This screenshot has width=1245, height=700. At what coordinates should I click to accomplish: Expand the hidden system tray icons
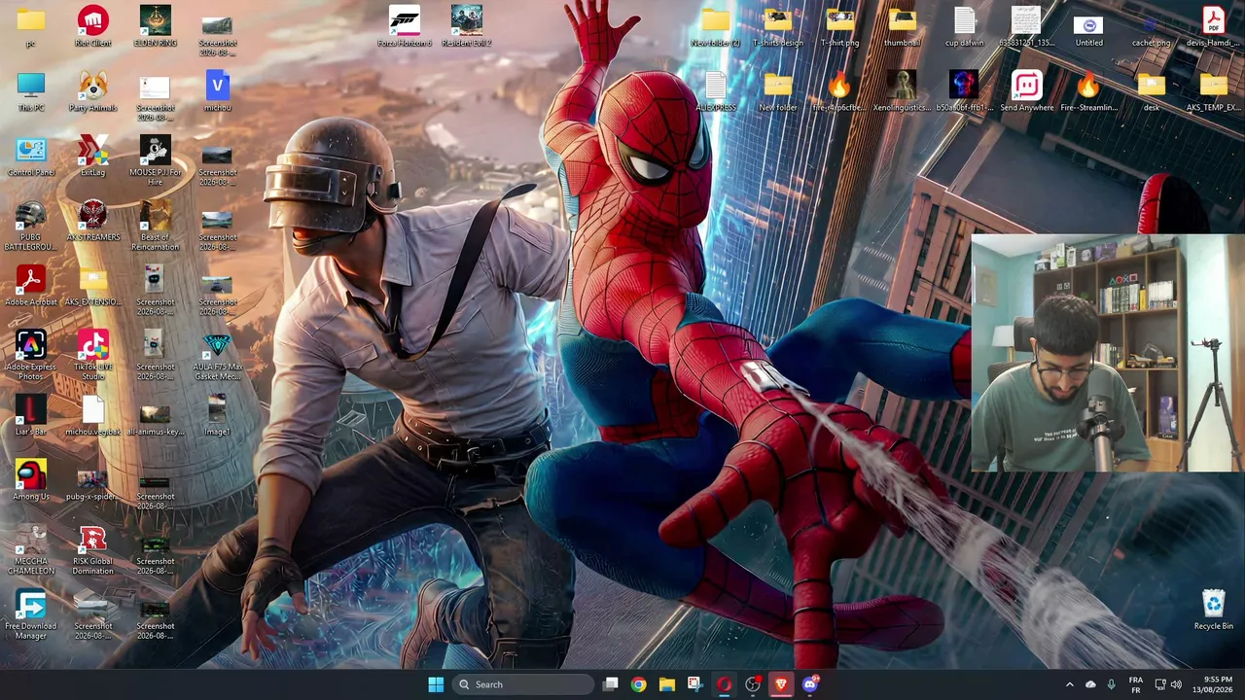click(1069, 684)
